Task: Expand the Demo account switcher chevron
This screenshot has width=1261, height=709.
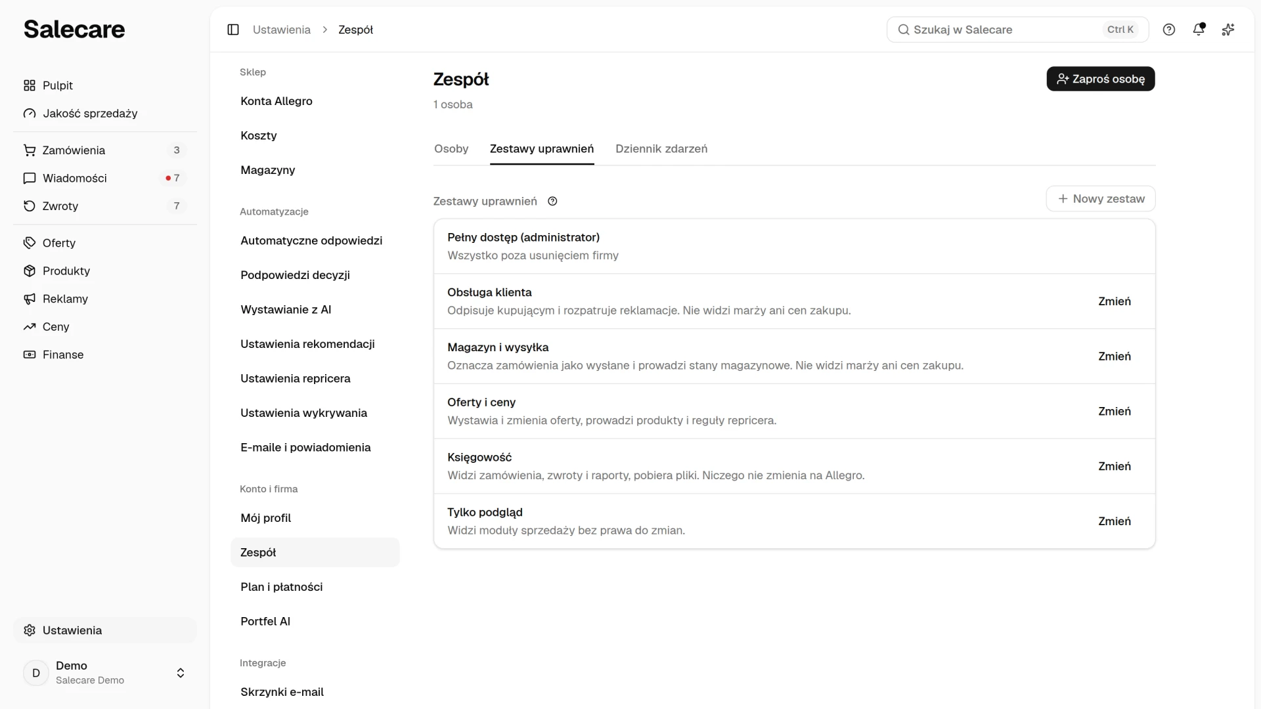Action: pyautogui.click(x=181, y=673)
